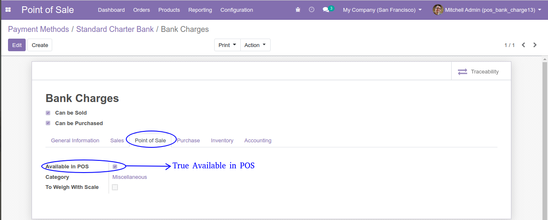The width and height of the screenshot is (548, 220).
Task: Go to the previous record arrow
Action: click(524, 45)
